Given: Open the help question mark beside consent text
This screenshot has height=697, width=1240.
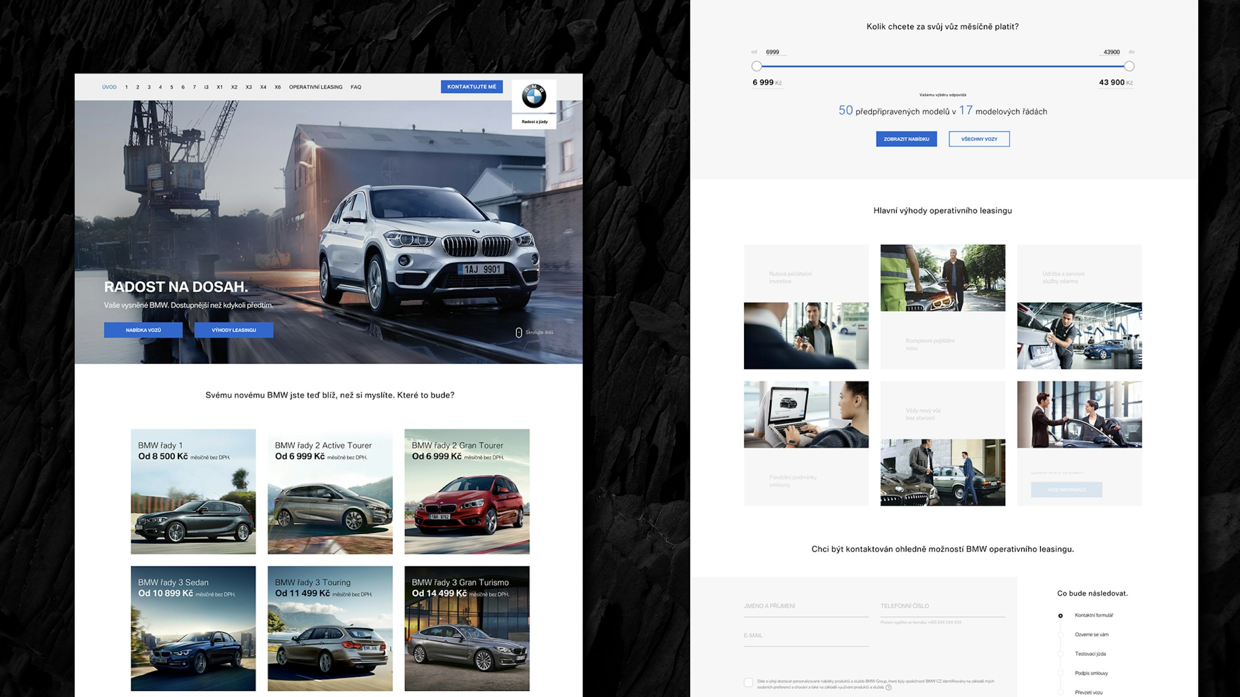Looking at the screenshot, I should (888, 687).
